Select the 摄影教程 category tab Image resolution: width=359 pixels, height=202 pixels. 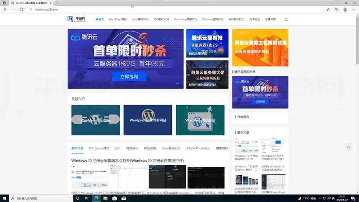pos(222,149)
